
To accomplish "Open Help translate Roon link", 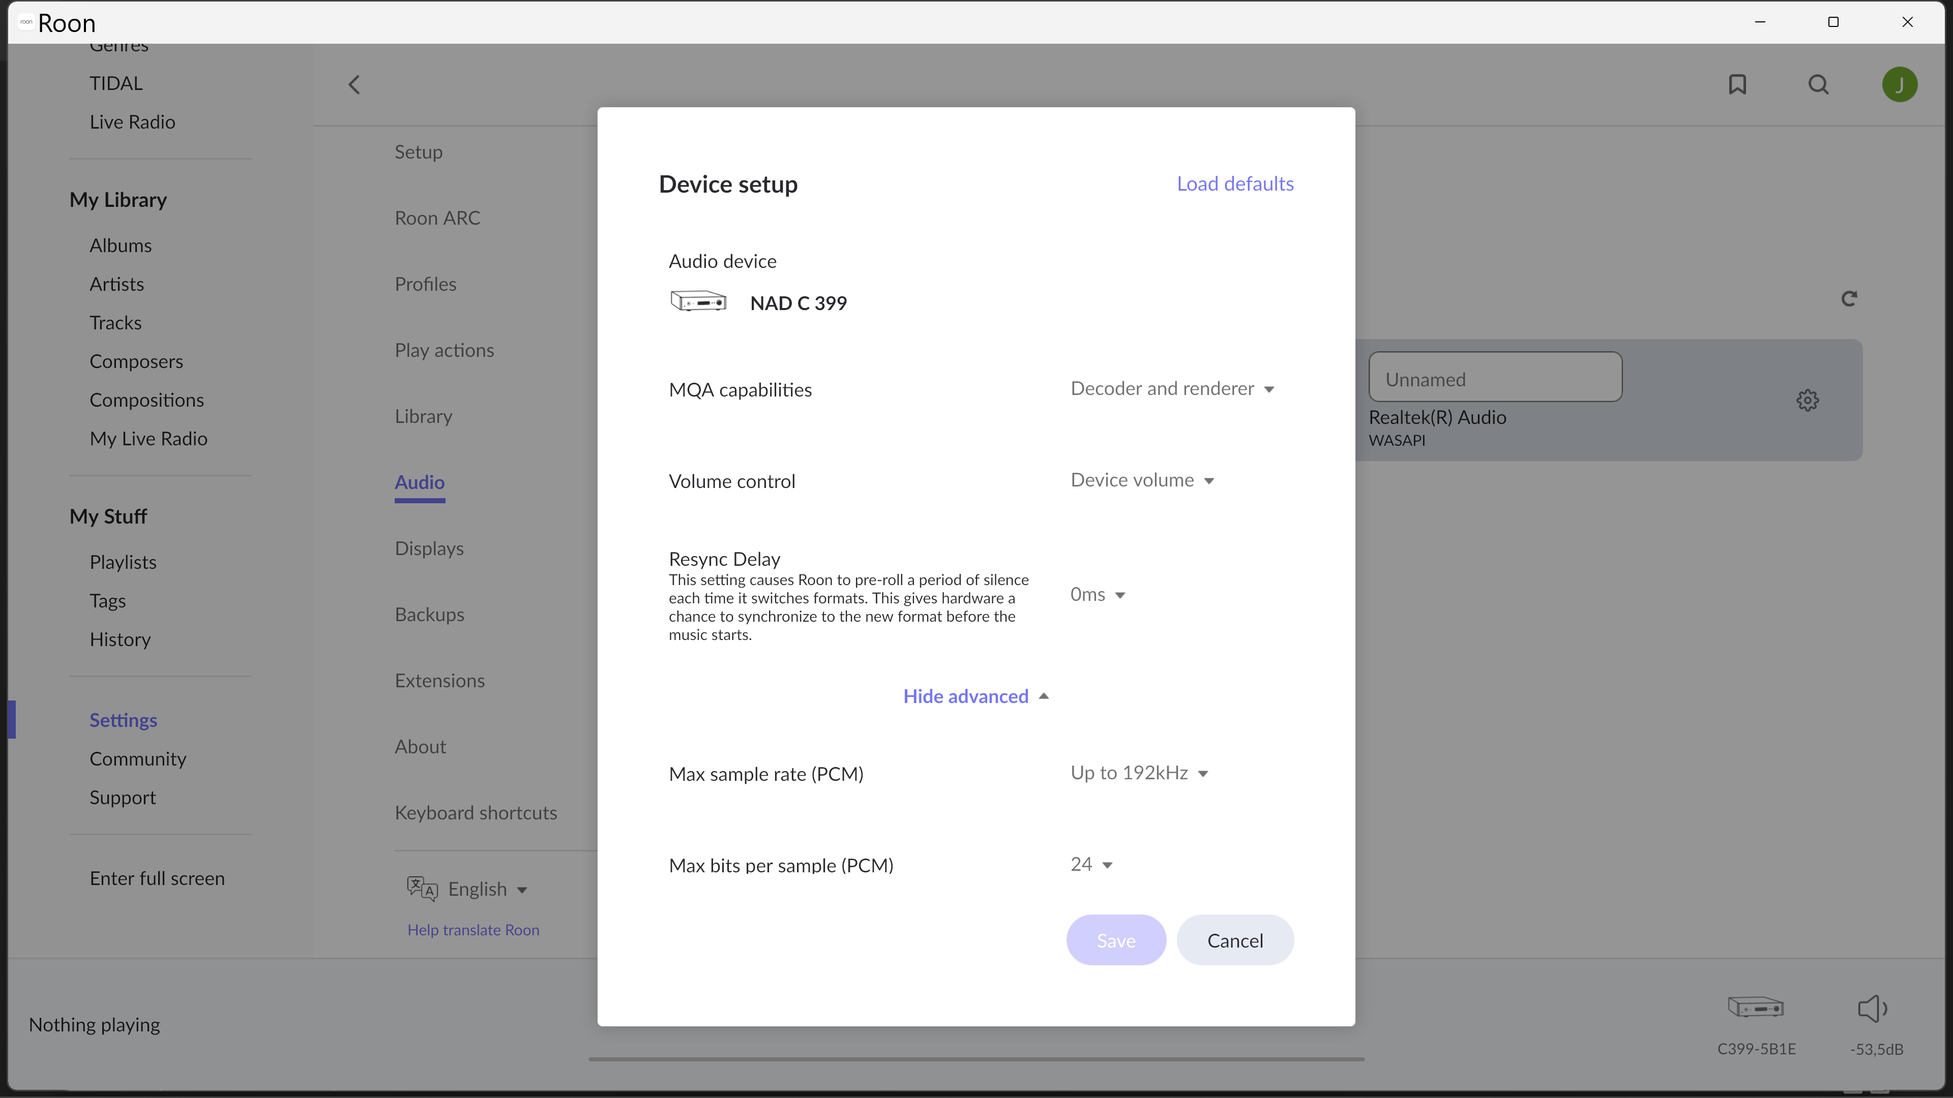I will tap(473, 930).
